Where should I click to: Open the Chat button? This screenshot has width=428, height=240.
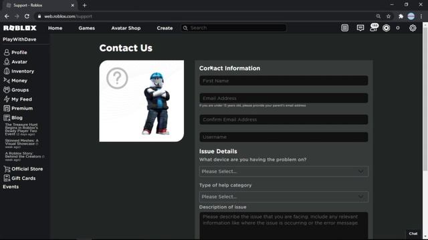pyautogui.click(x=413, y=233)
